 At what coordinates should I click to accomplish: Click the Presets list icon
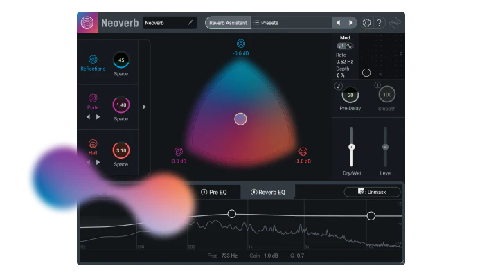click(256, 23)
